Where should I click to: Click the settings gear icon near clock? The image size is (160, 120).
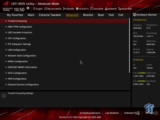click(28, 8)
